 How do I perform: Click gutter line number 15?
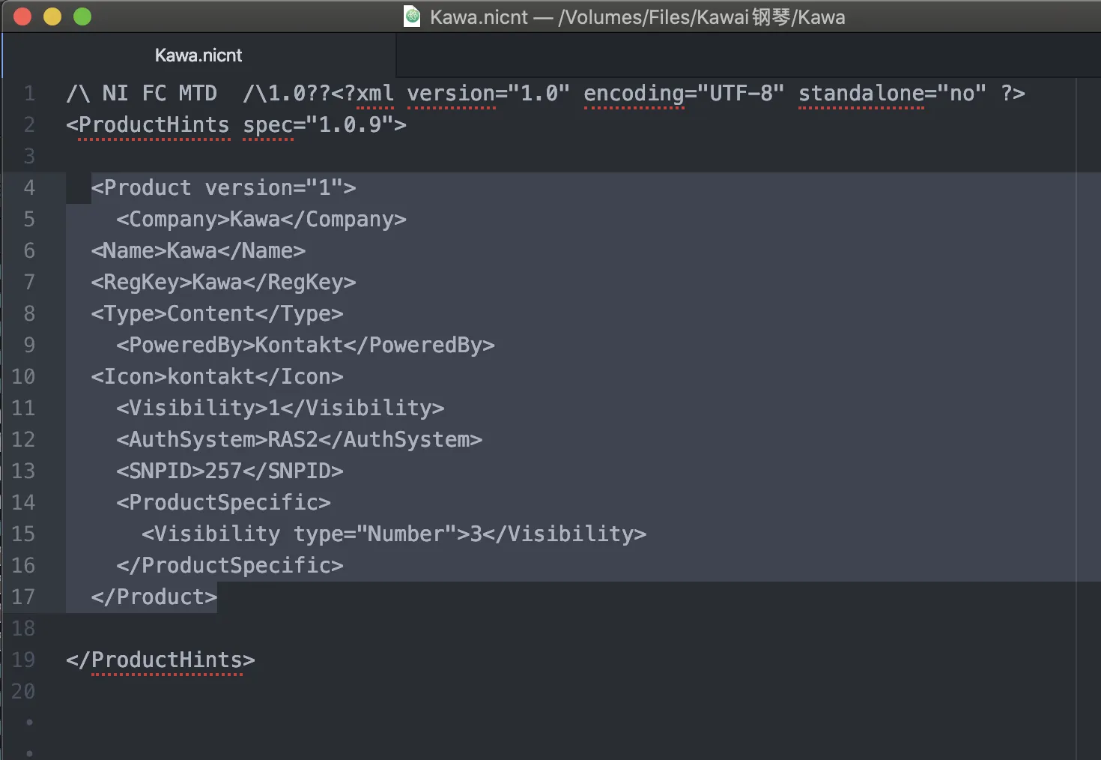point(23,534)
